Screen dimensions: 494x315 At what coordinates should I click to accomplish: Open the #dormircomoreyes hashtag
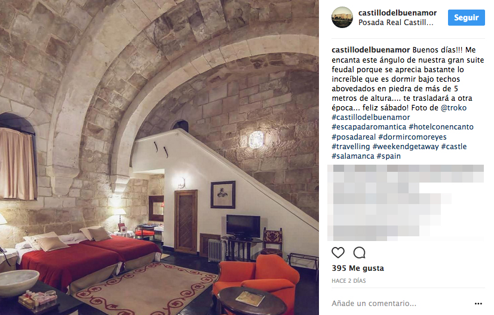tap(412, 137)
